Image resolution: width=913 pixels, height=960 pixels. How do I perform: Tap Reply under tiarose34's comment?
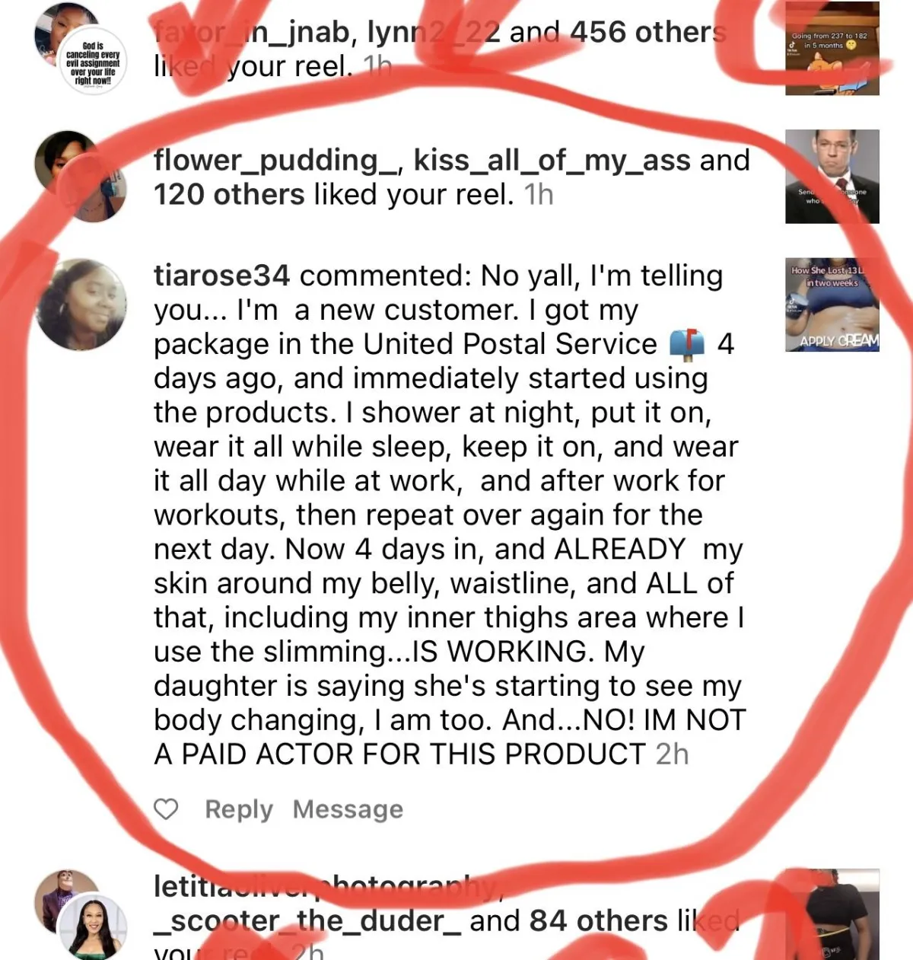(239, 809)
